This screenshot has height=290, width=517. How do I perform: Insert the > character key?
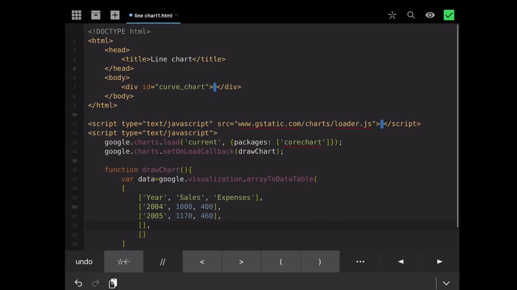241,262
